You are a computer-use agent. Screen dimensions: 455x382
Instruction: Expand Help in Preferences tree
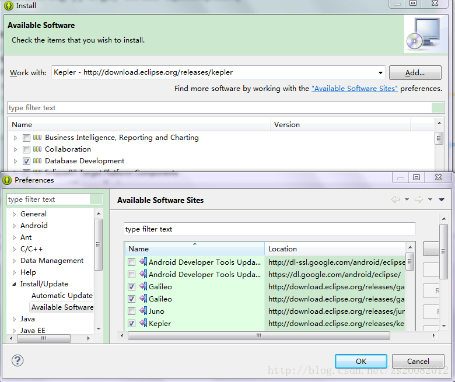[14, 272]
